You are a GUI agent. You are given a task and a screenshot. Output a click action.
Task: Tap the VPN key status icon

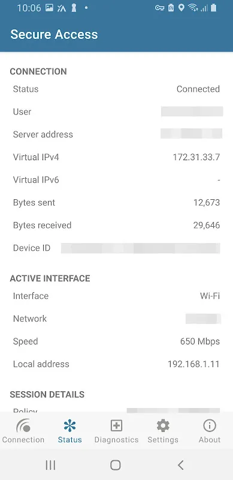(x=159, y=8)
